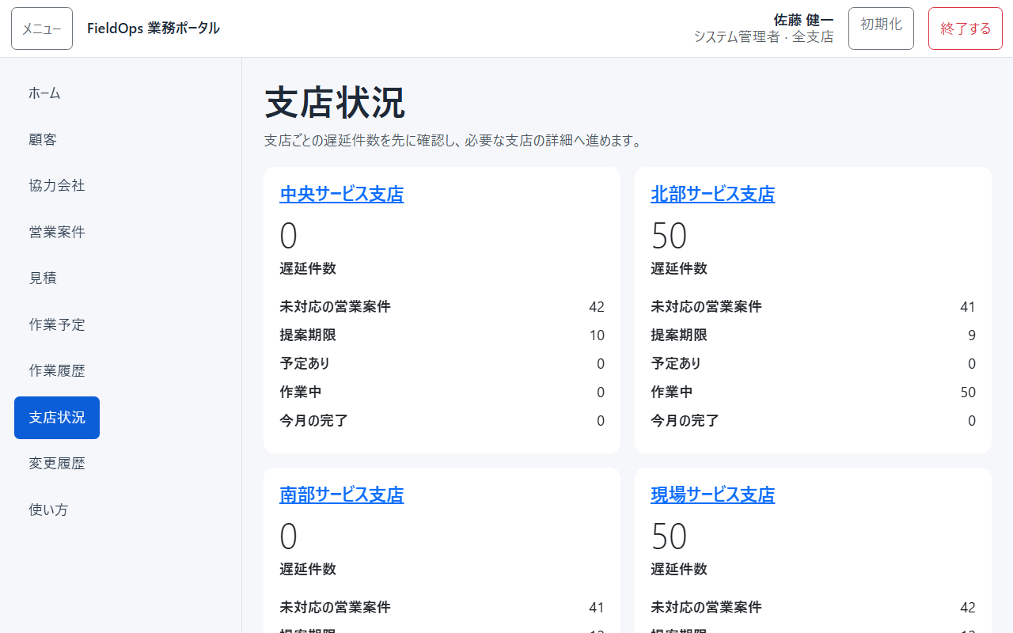
Task: Click 作業中 in 北部サービス支店 card
Action: click(x=672, y=392)
